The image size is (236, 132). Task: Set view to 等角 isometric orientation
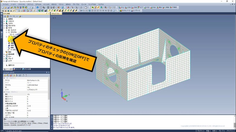pos(159,7)
